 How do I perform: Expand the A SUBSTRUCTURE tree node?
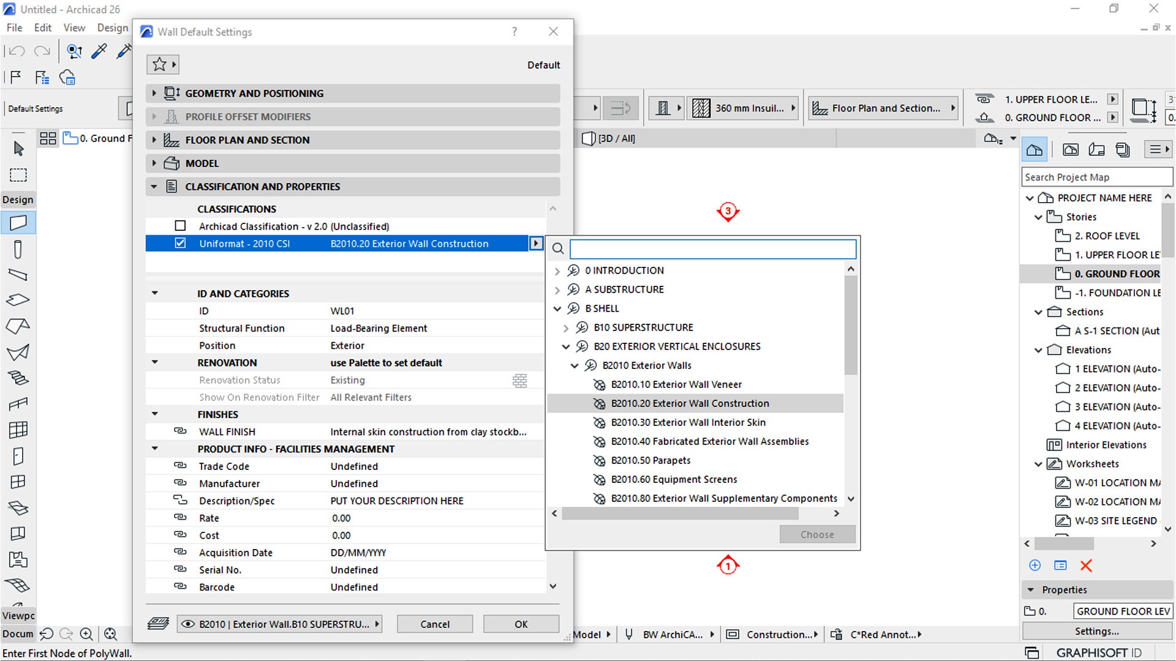[557, 289]
